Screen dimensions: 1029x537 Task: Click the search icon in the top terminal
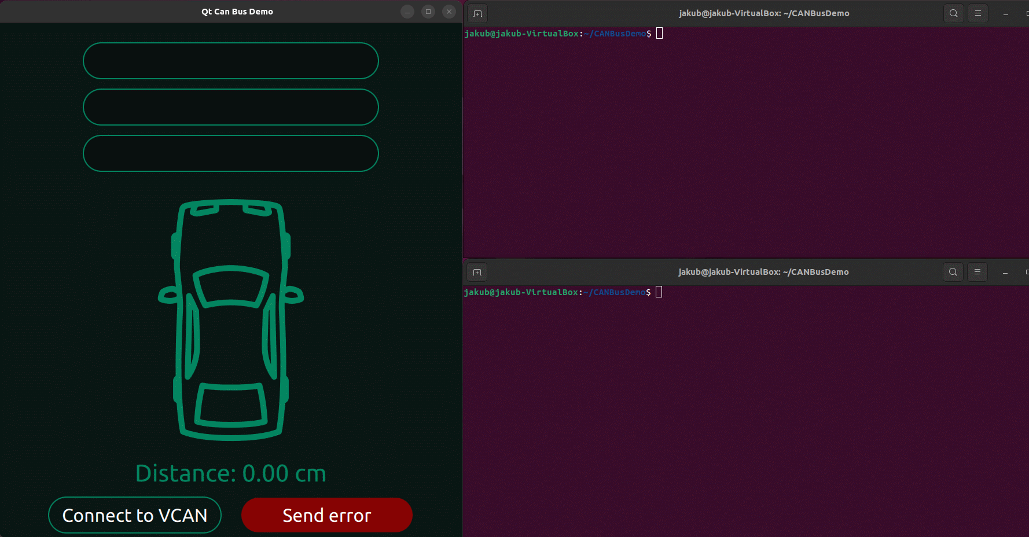click(953, 13)
